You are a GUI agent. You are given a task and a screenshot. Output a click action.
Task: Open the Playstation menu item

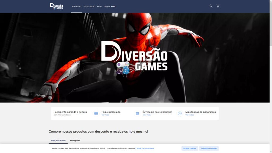click(x=89, y=6)
